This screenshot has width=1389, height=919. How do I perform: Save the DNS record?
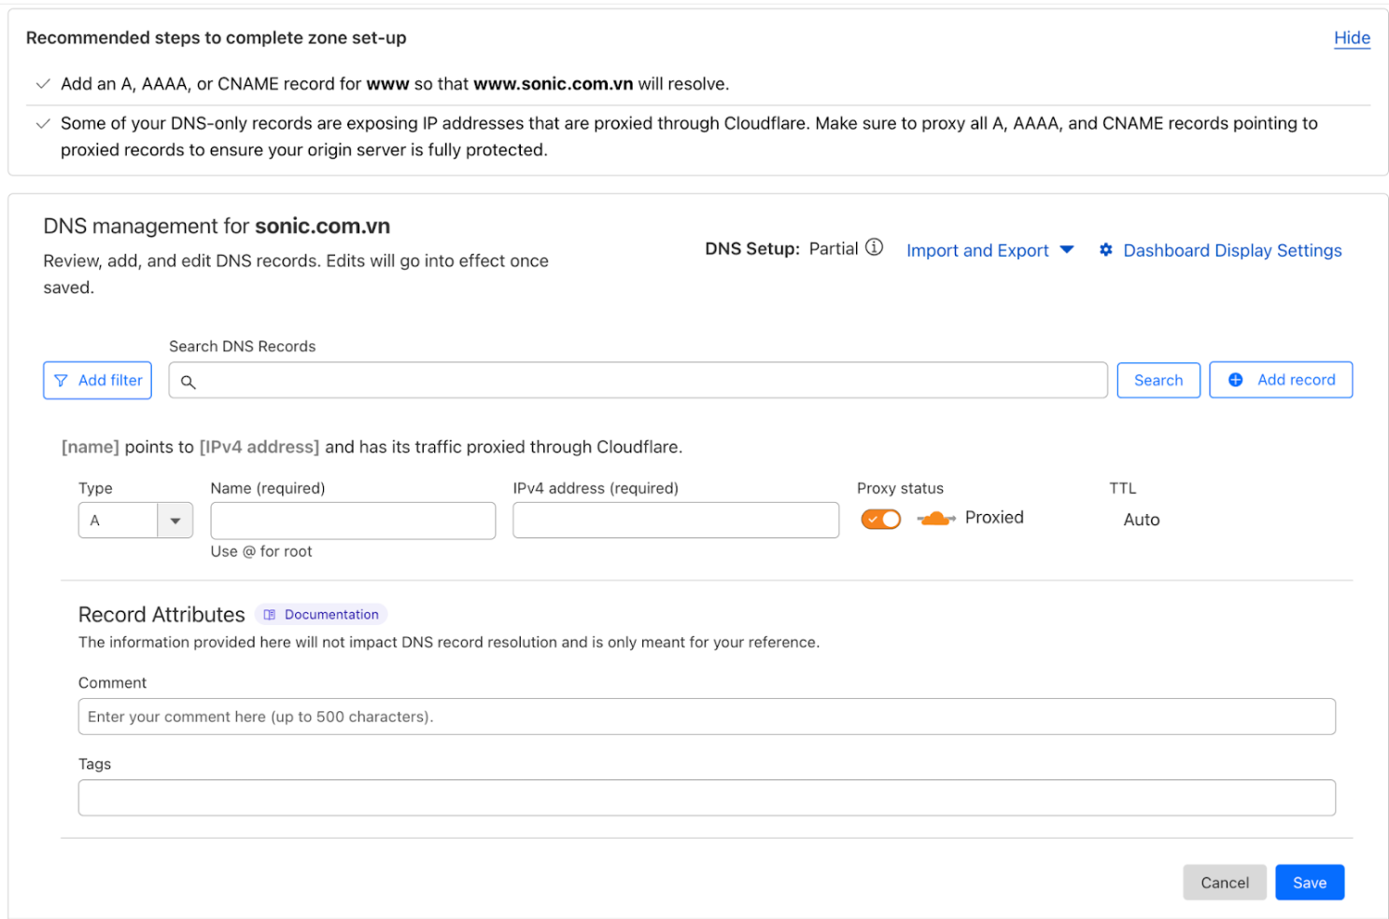(1310, 883)
